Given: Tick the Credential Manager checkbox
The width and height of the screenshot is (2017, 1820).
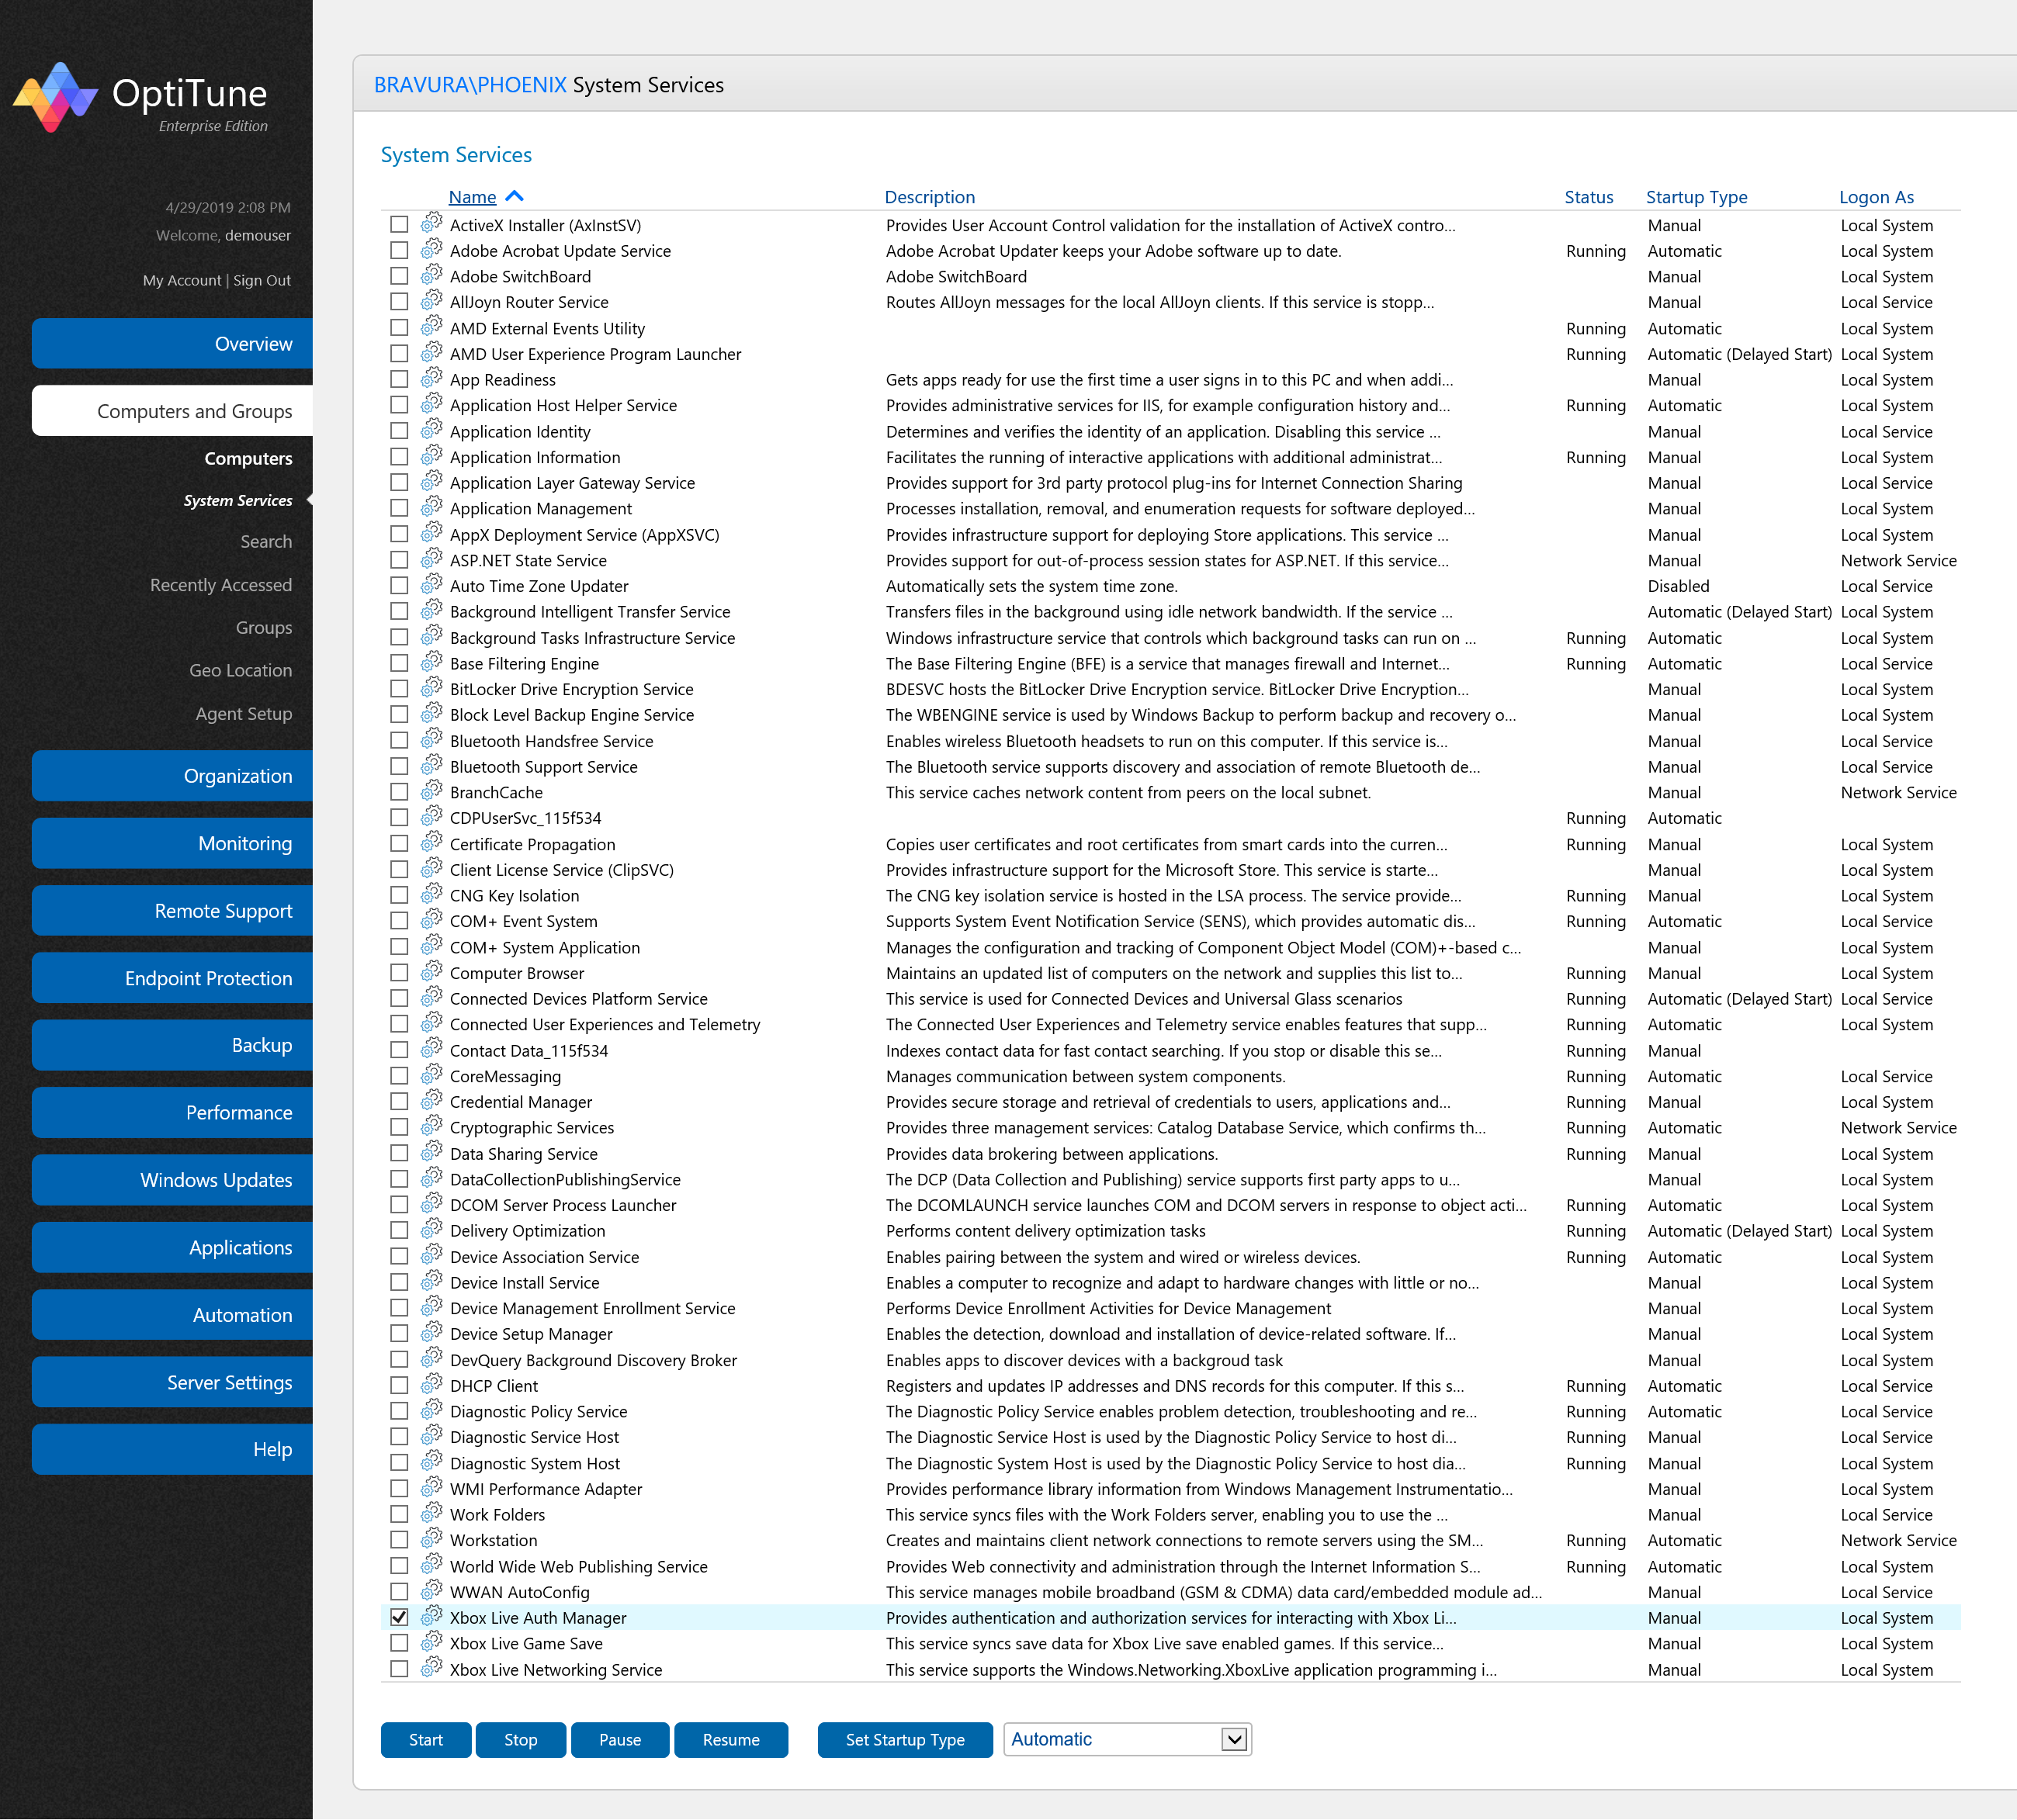Looking at the screenshot, I should (399, 1101).
